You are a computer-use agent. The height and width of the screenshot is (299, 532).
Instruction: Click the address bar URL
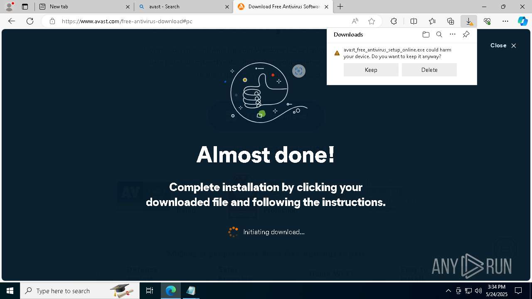[127, 21]
